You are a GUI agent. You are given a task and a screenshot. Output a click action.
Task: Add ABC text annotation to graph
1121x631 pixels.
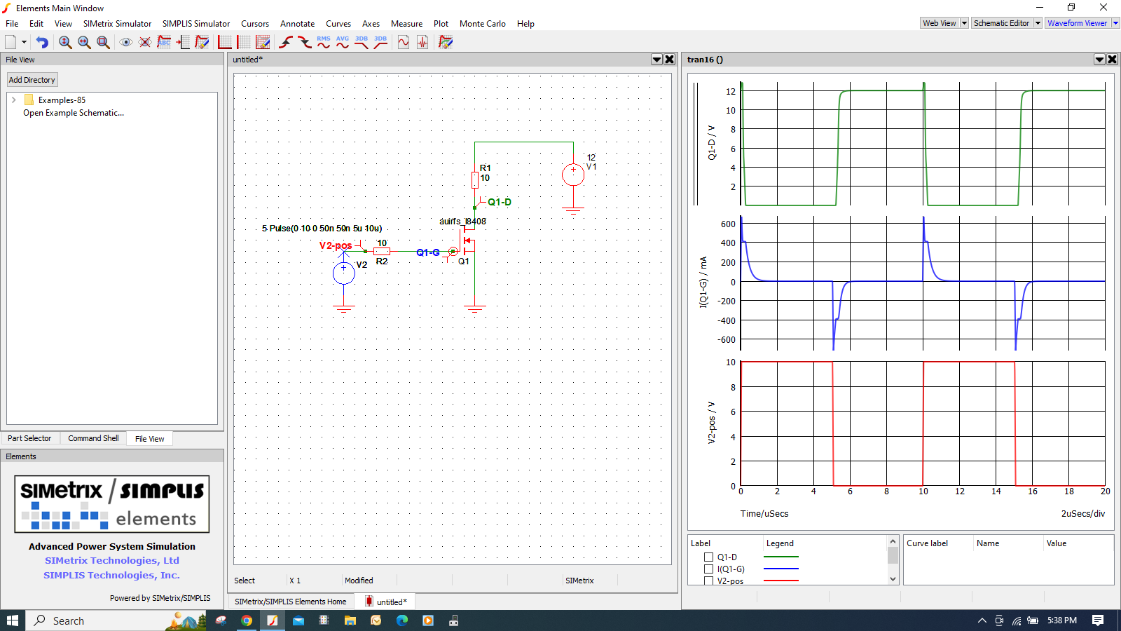tap(164, 42)
